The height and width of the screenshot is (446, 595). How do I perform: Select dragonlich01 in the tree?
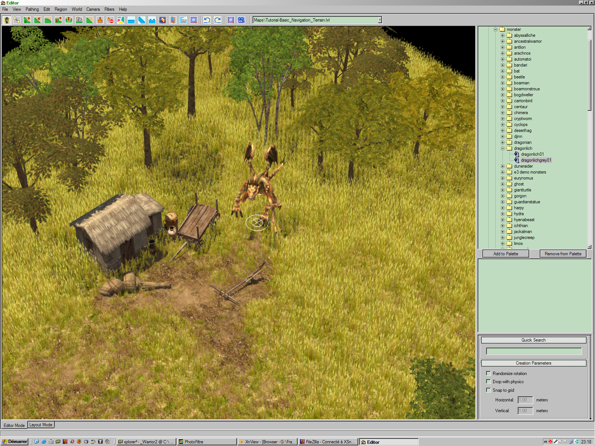[x=532, y=154]
